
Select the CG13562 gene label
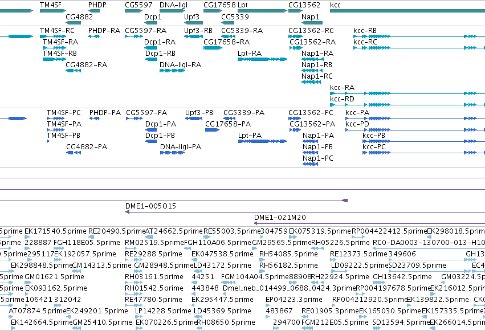click(x=304, y=5)
